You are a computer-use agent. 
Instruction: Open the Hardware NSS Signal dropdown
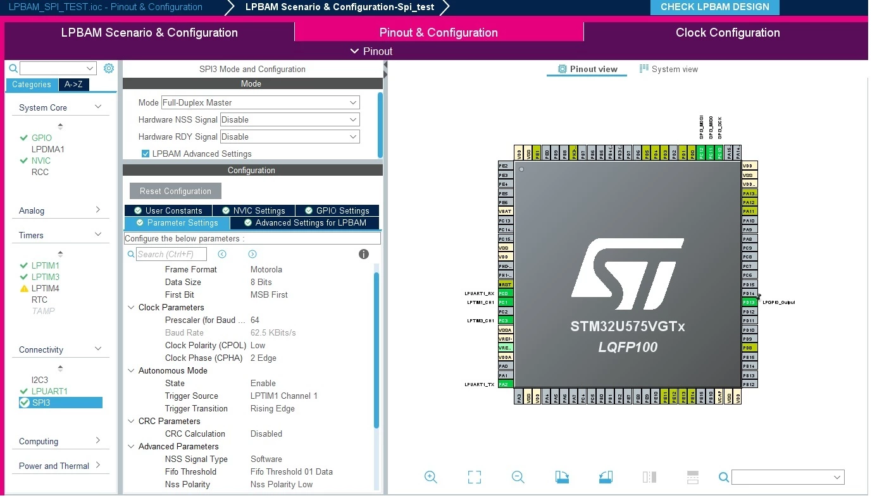[x=290, y=119]
